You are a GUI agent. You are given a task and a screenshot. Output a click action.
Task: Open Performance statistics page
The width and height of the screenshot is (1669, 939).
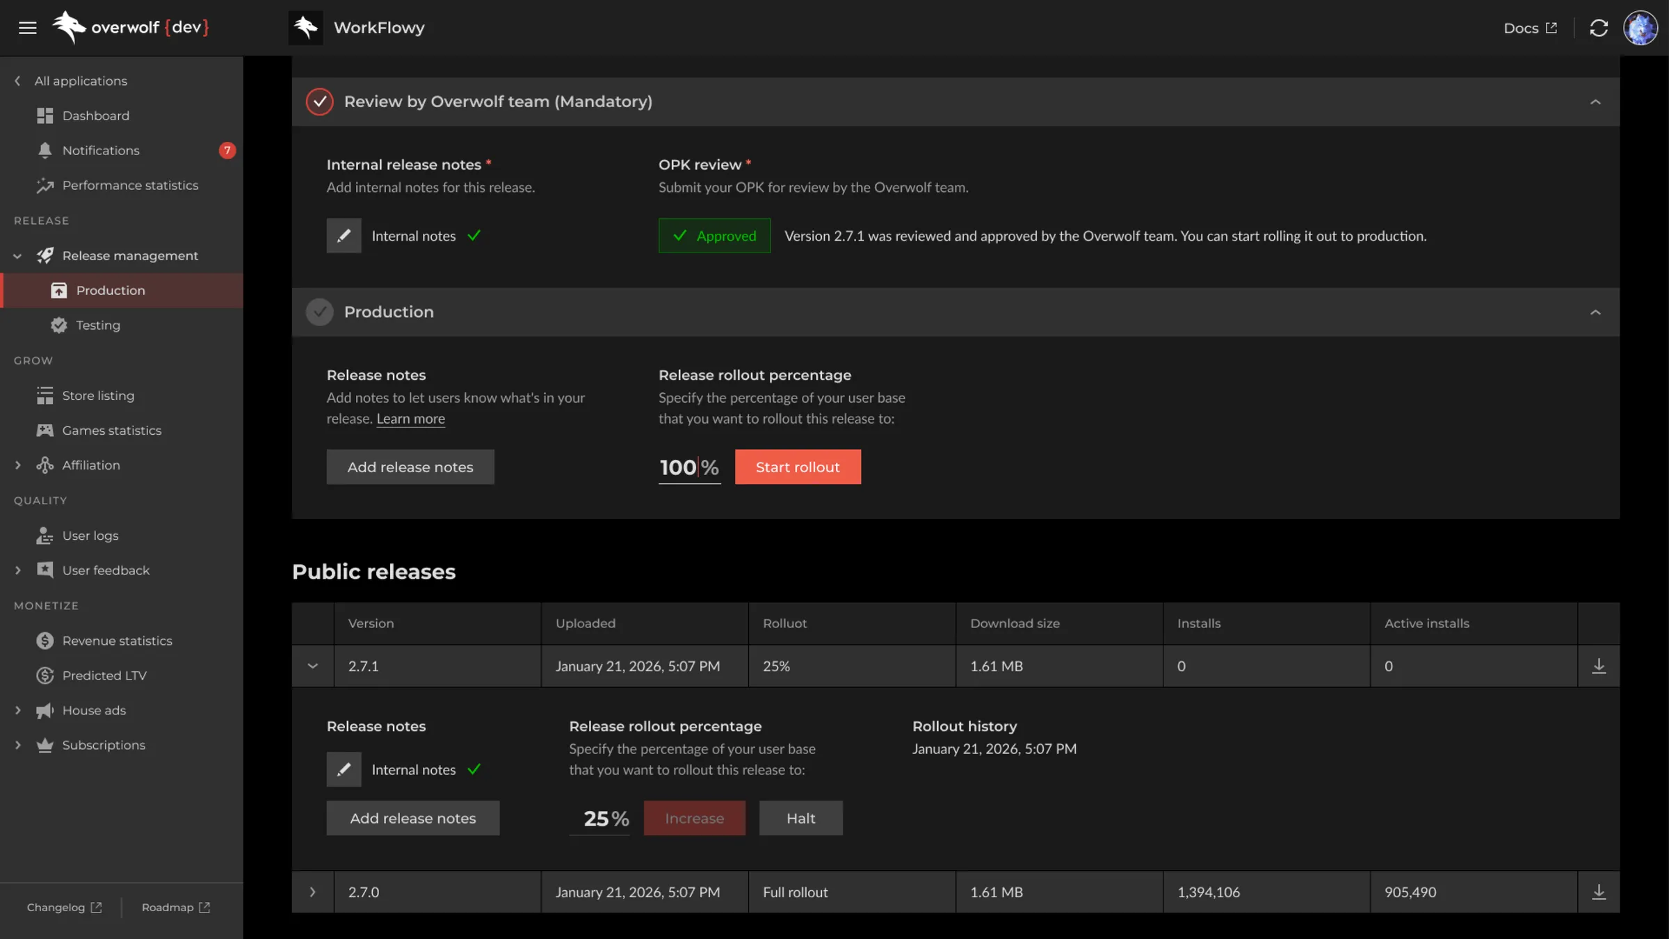pos(130,185)
